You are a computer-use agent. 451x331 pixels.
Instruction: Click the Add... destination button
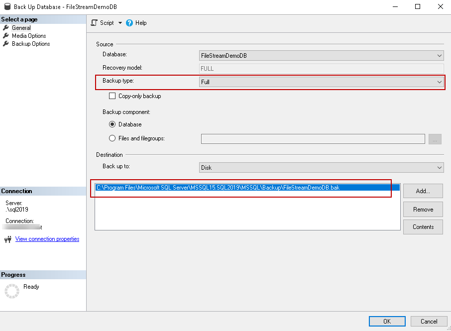423,191
